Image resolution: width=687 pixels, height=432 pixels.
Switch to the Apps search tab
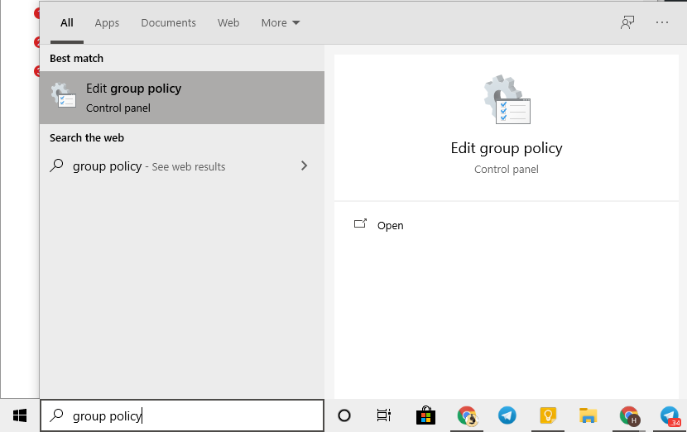[x=107, y=23]
